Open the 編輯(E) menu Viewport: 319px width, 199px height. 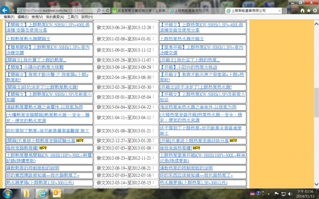pos(23,17)
